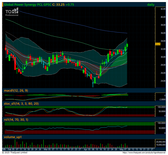Click the 'daily' timeframe label
Viewport: 168px width, 155px height.
pyautogui.click(x=151, y=5)
